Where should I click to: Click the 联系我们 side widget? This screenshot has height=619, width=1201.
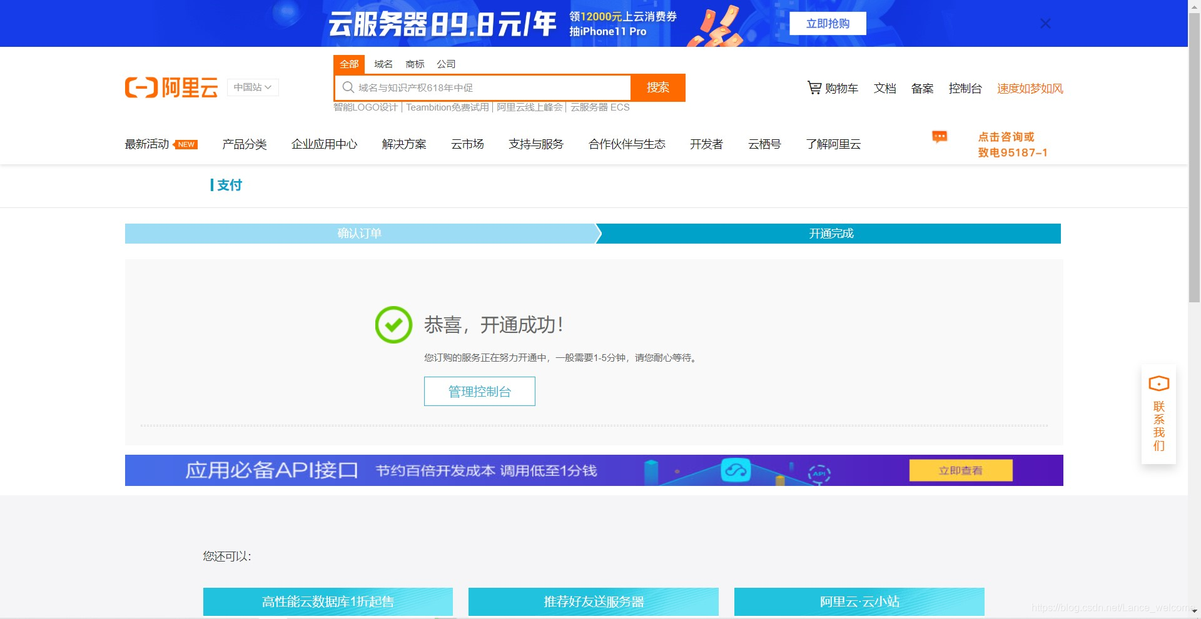point(1158,414)
